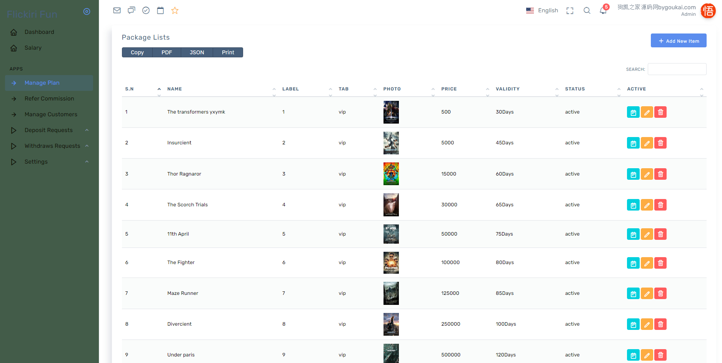Click the search magnifier icon in header
This screenshot has width=722, height=363.
[587, 10]
